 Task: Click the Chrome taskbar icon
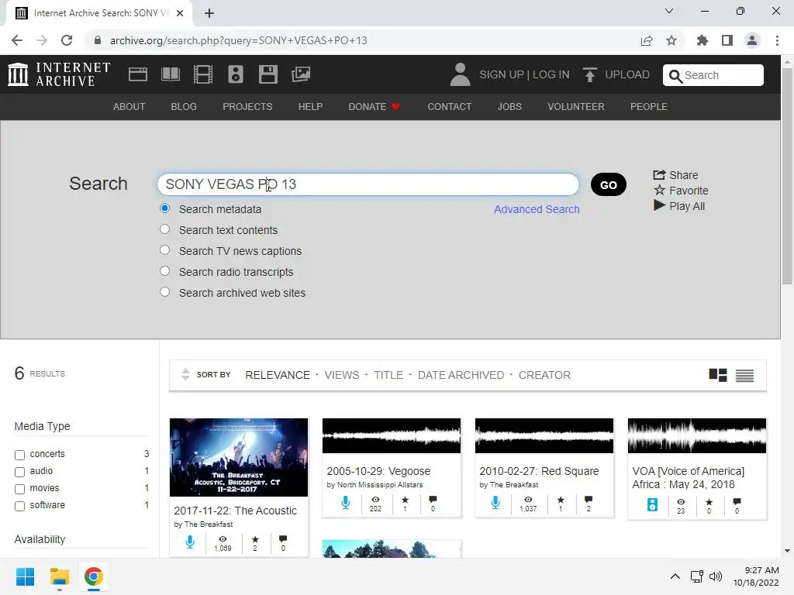pyautogui.click(x=94, y=576)
